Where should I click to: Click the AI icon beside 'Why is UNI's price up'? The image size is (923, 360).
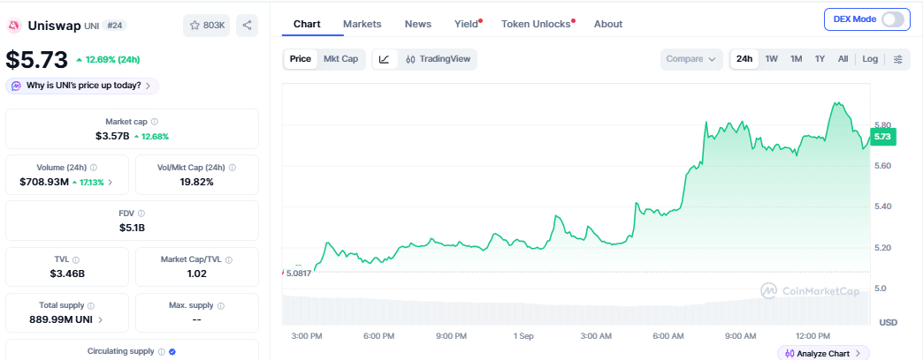pos(16,86)
